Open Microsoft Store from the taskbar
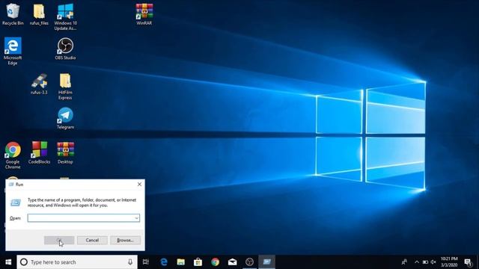The height and width of the screenshot is (269, 479). [198, 262]
